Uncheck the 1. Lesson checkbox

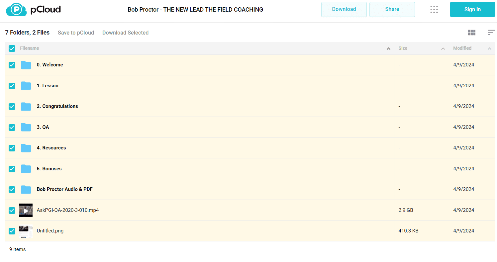click(12, 86)
